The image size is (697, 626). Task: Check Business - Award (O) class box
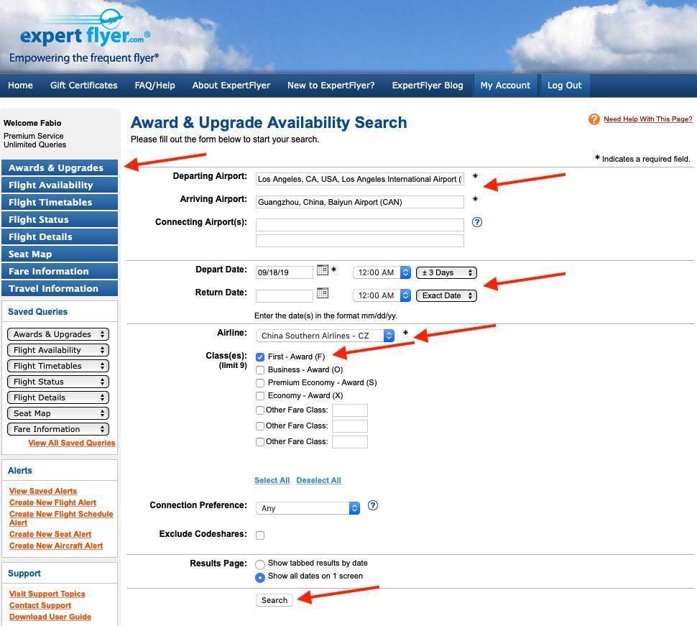point(260,370)
